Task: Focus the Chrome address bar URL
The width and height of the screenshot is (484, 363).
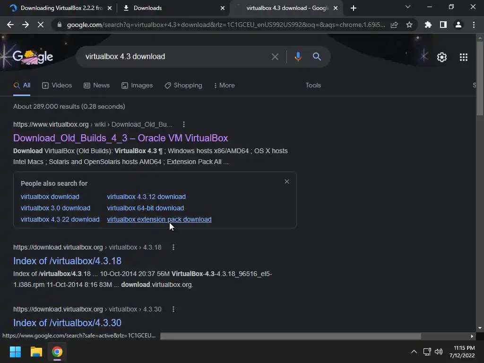Action: (226, 25)
